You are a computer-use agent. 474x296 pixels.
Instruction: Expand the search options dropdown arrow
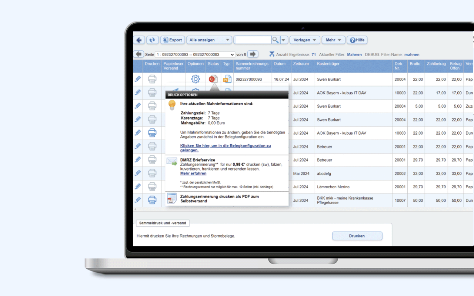[x=284, y=40]
